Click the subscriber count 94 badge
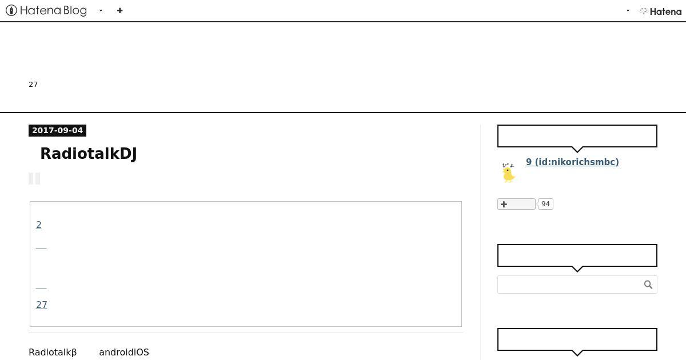Image resolution: width=686 pixels, height=360 pixels. tap(545, 204)
